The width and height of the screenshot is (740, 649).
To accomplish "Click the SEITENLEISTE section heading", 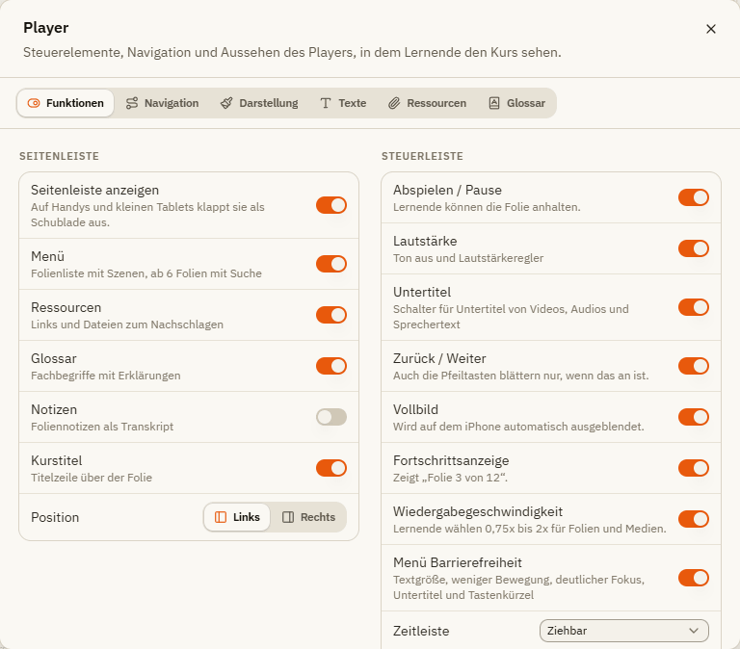I will (x=59, y=156).
